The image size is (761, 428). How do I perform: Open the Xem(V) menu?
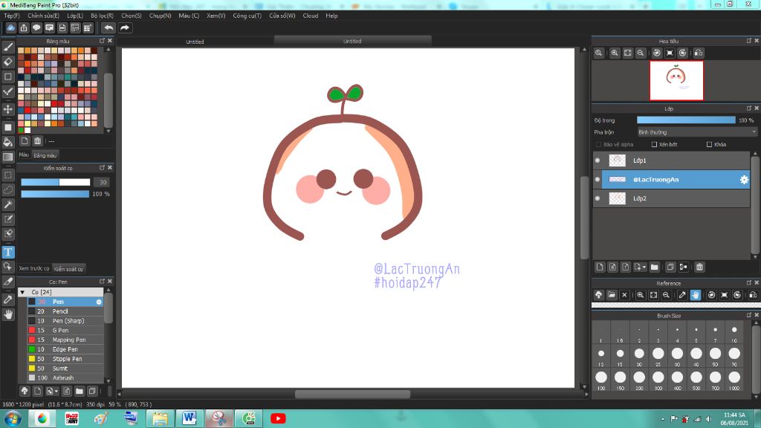pos(216,16)
